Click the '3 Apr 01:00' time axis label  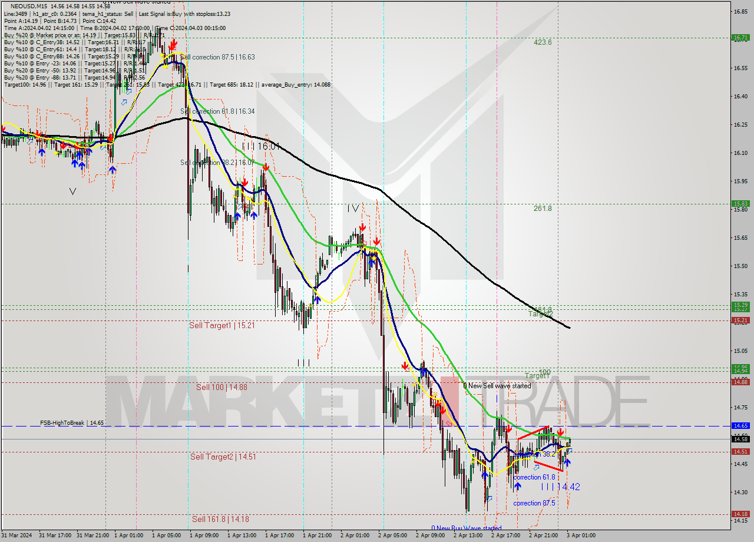click(581, 536)
